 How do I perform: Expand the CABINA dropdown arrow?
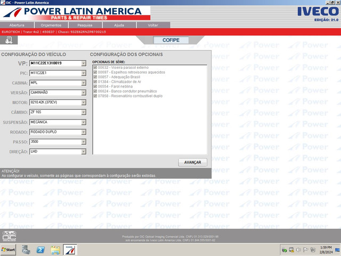click(84, 83)
